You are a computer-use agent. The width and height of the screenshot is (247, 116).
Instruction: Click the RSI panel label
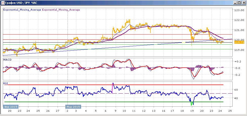(6, 83)
